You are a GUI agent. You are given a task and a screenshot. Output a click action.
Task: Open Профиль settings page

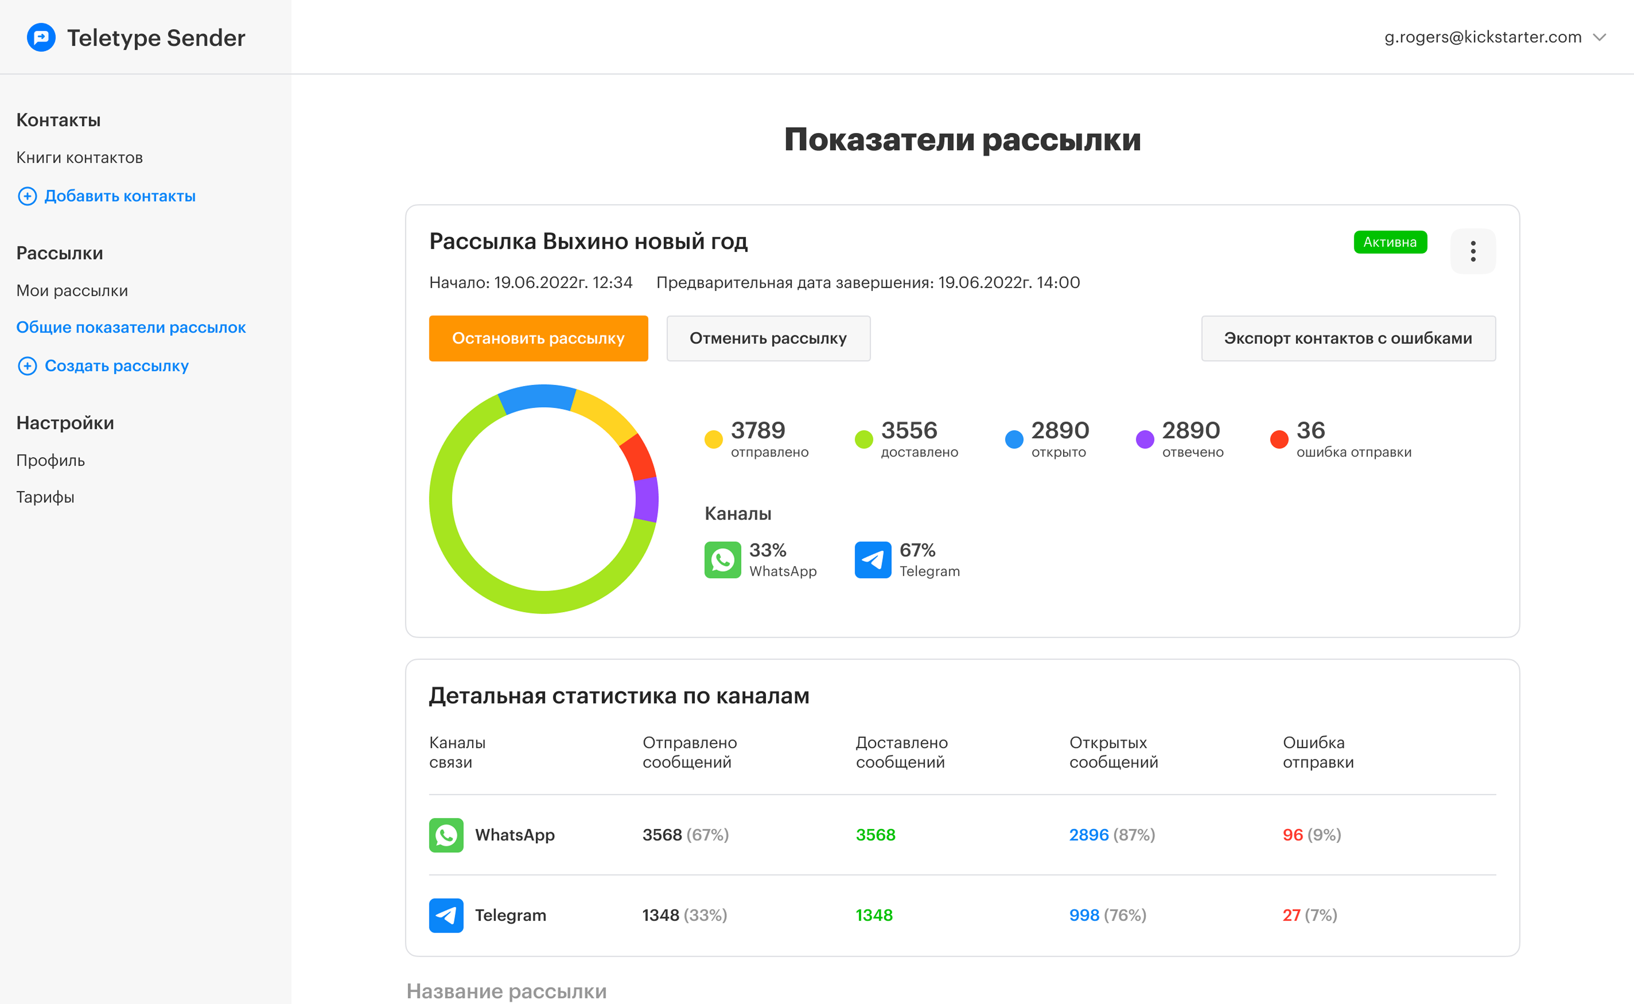click(x=50, y=461)
